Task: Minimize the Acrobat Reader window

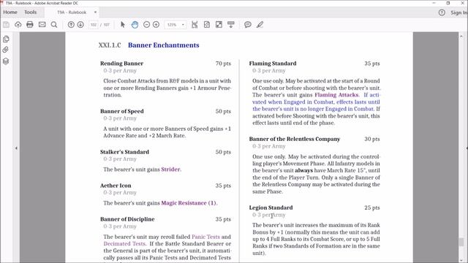Action: tap(434, 3)
